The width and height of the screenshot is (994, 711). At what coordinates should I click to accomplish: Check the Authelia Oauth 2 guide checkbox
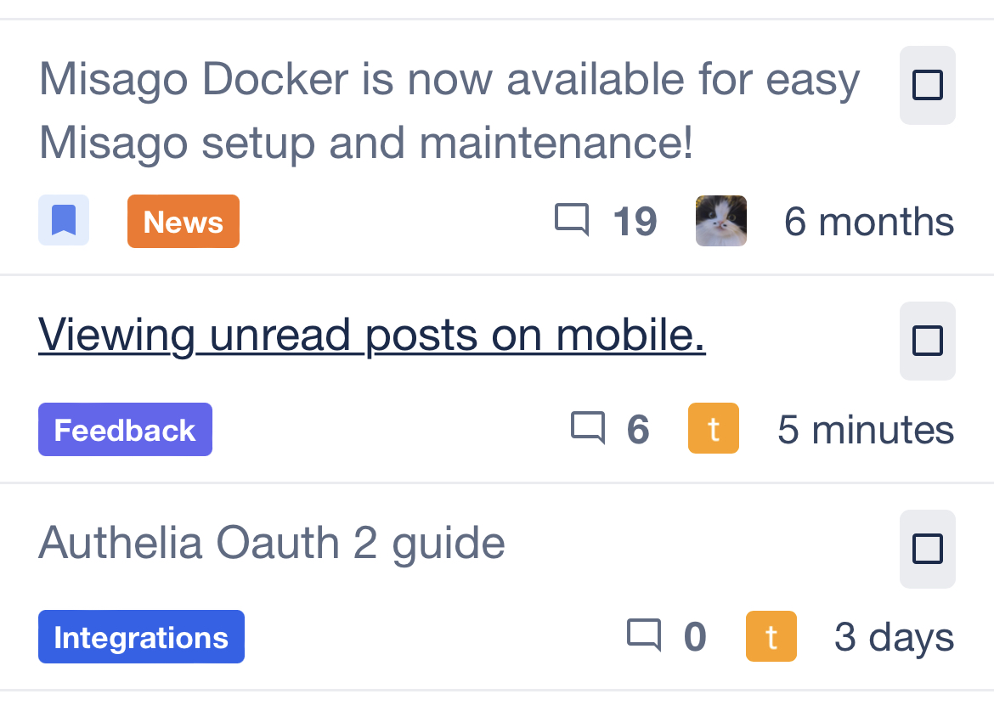click(927, 549)
